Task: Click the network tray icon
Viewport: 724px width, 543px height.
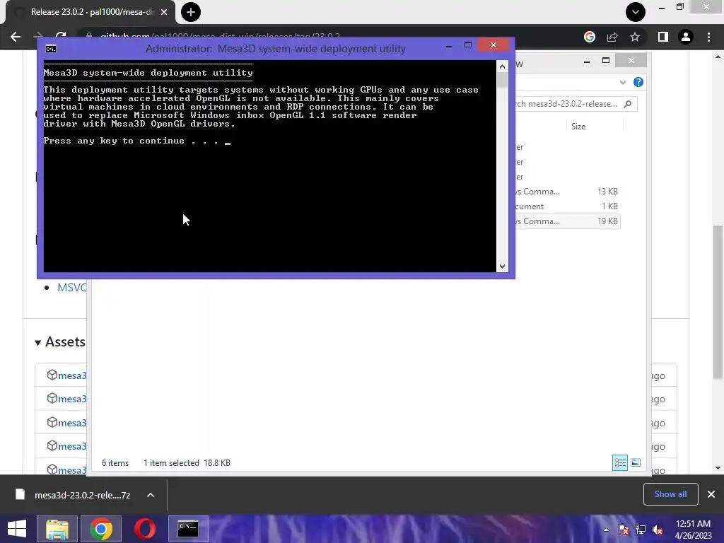Action: [641, 530]
